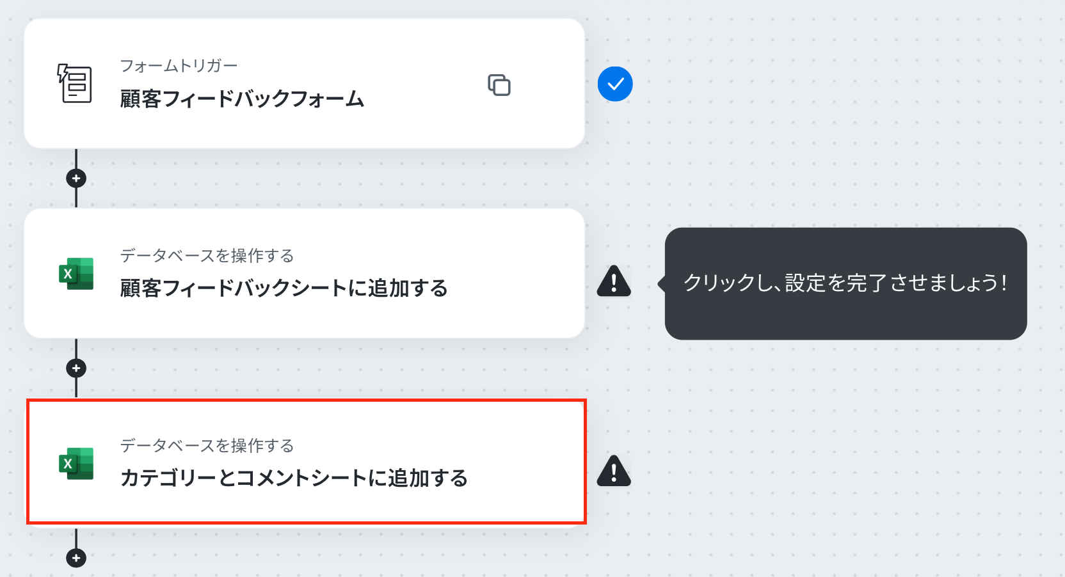Click データベースを操作する label on highlighted card
This screenshot has height=577, width=1065.
pos(207,446)
